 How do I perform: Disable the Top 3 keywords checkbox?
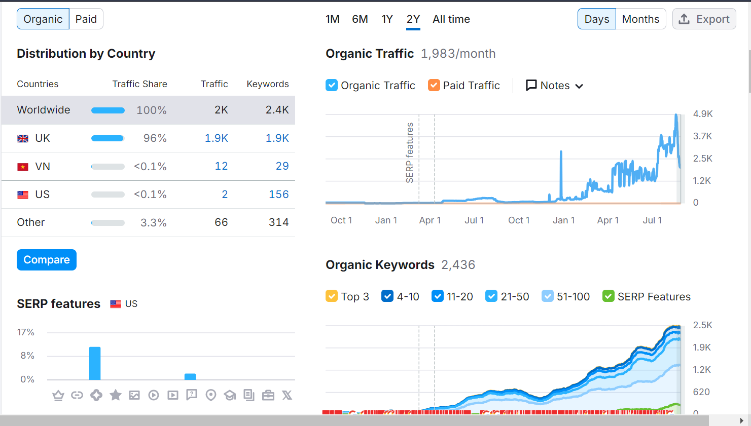click(x=332, y=296)
